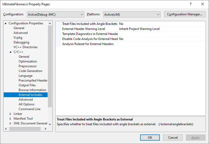
Task: Click the Analysis Ruleset for External Headers field
Action: click(162, 44)
